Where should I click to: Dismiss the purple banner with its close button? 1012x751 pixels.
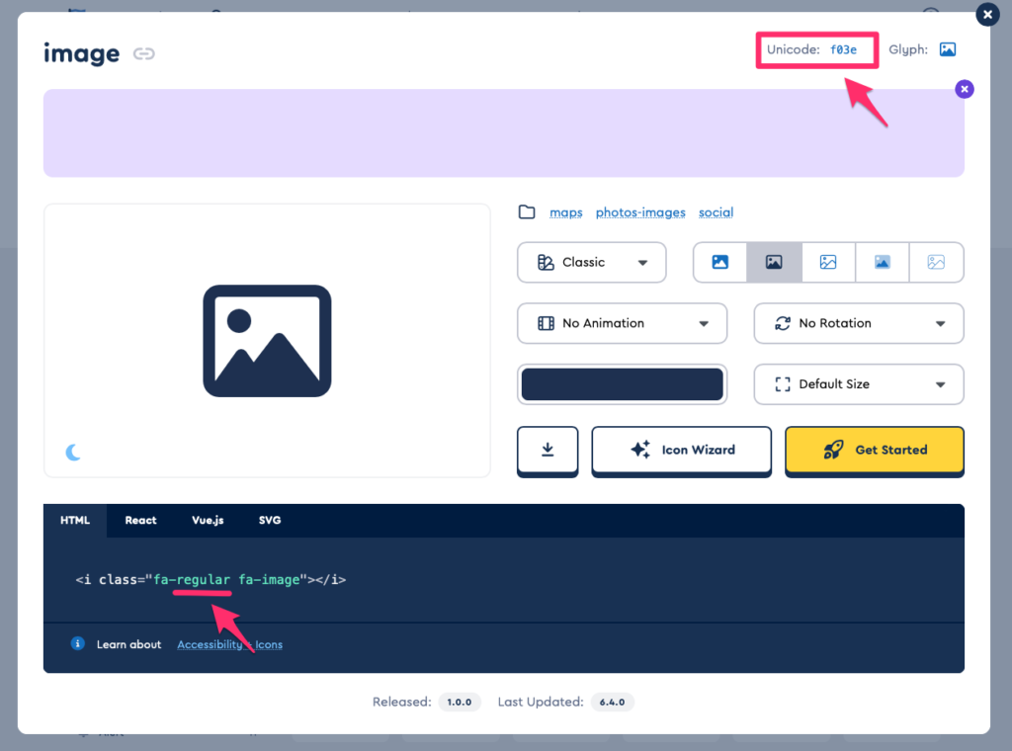tap(965, 89)
